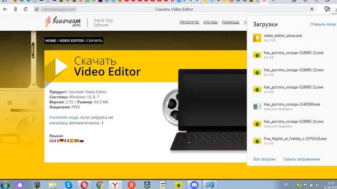This screenshot has width=337, height=189.
Task: Switch to Yandex Browser taskbar button
Action: coord(115,185)
